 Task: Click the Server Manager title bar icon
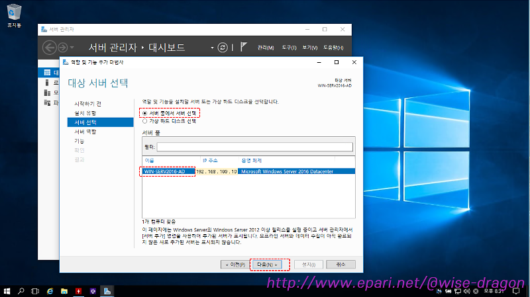click(x=44, y=29)
